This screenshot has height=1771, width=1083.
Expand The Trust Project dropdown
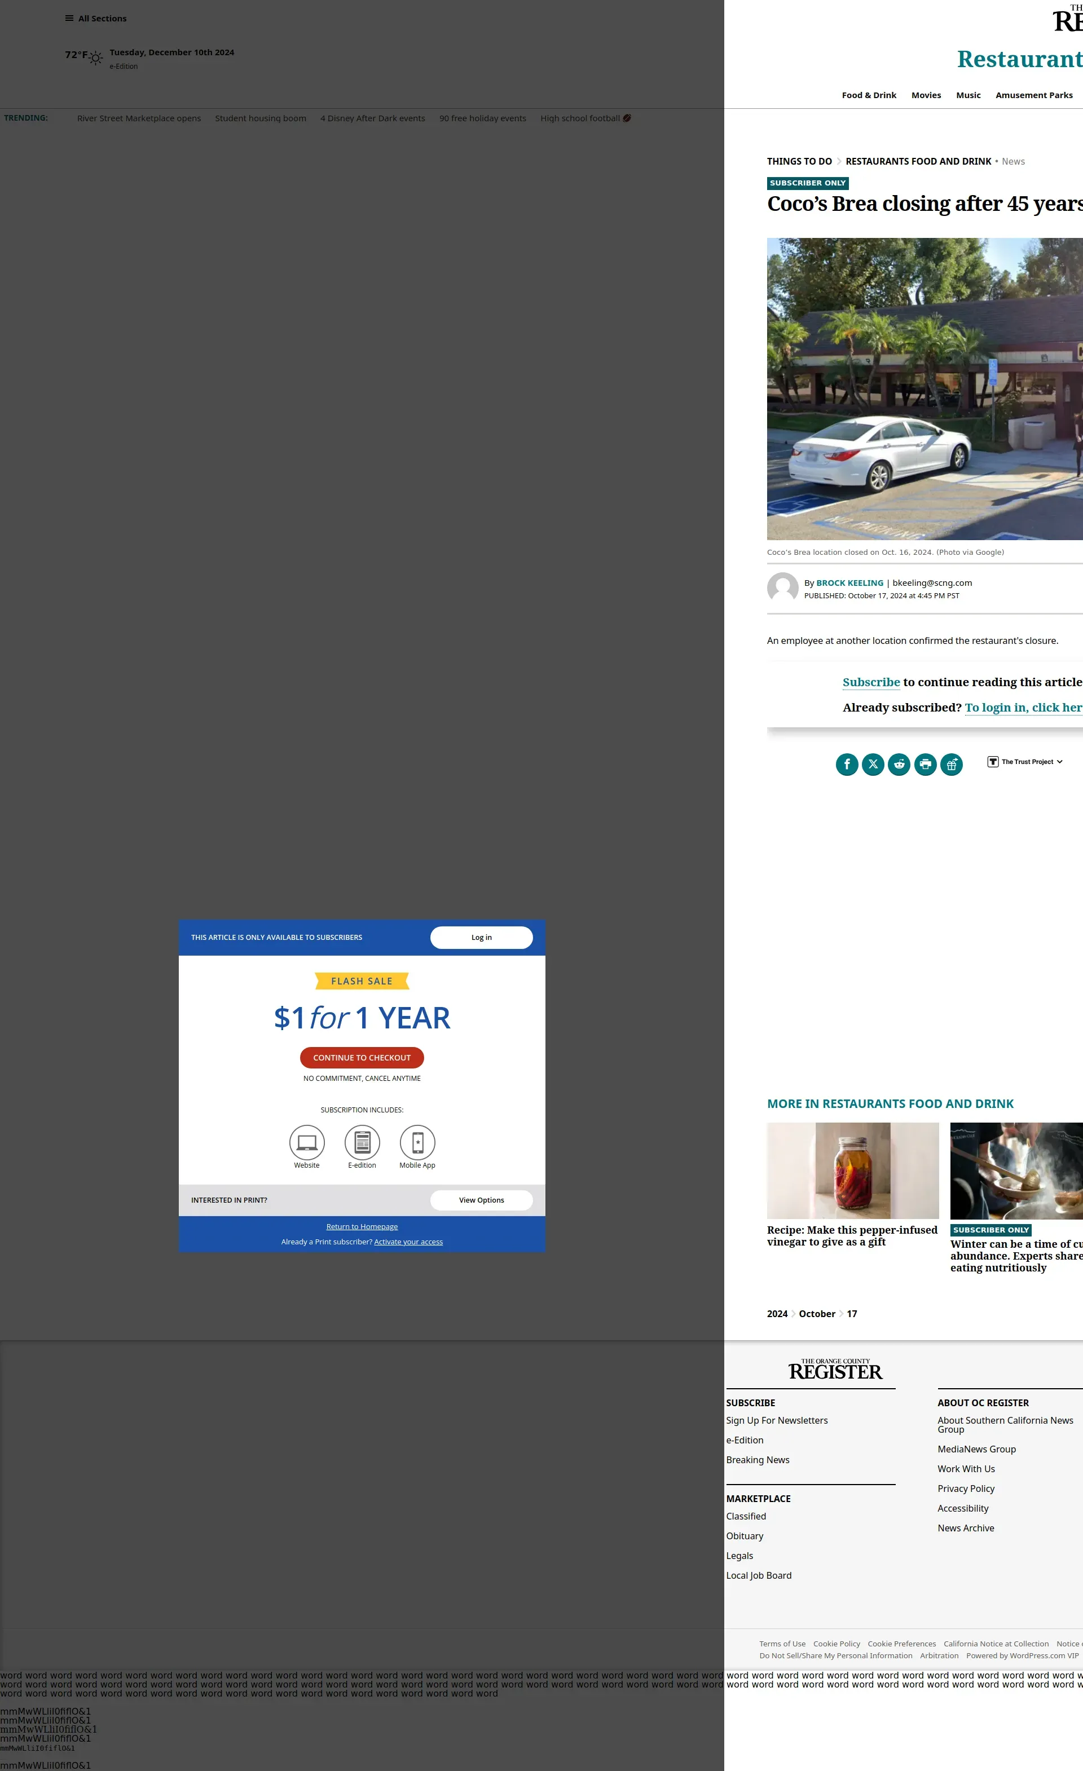click(1025, 762)
